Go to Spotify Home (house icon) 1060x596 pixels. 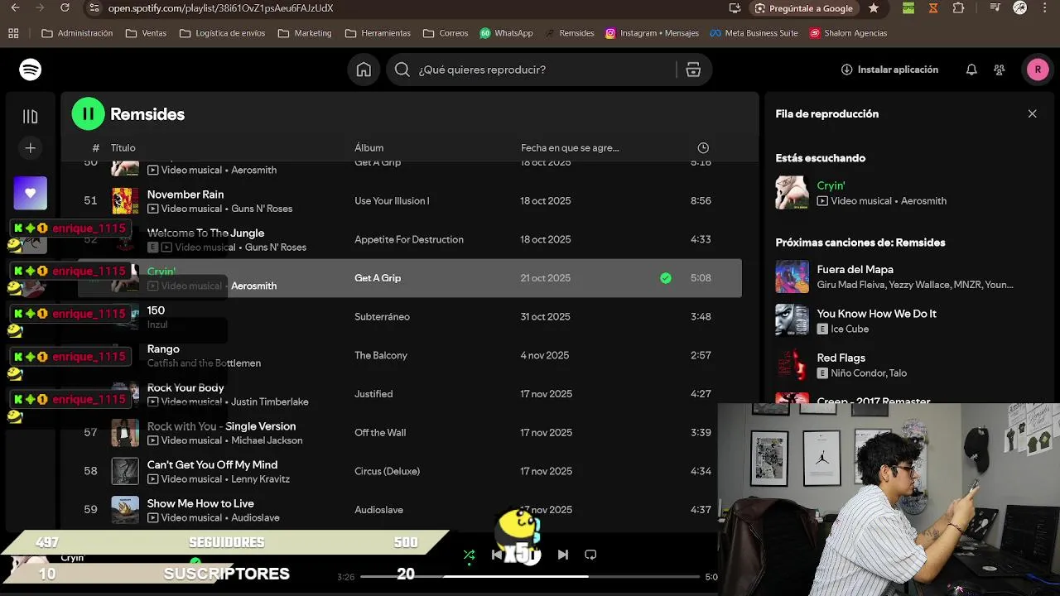[x=364, y=70]
